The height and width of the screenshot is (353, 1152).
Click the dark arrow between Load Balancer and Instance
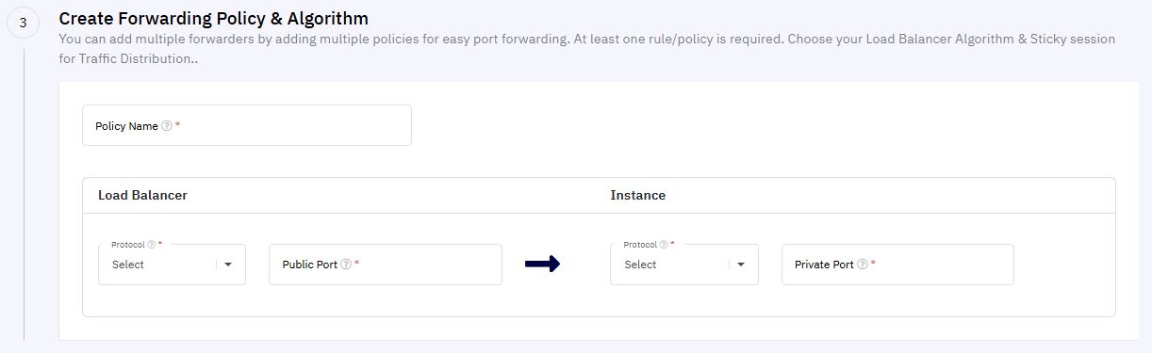click(542, 265)
